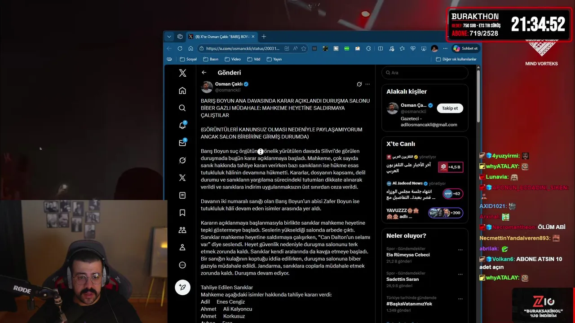The height and width of the screenshot is (323, 575).
Task: Click Osman Çaklı's avatar on the post
Action: pyautogui.click(x=207, y=87)
